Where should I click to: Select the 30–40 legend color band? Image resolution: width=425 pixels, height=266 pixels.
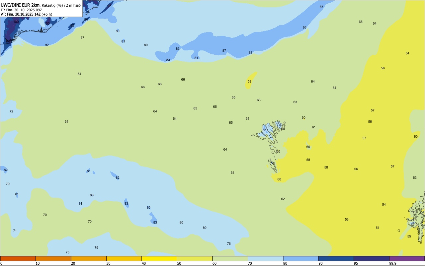124,258
